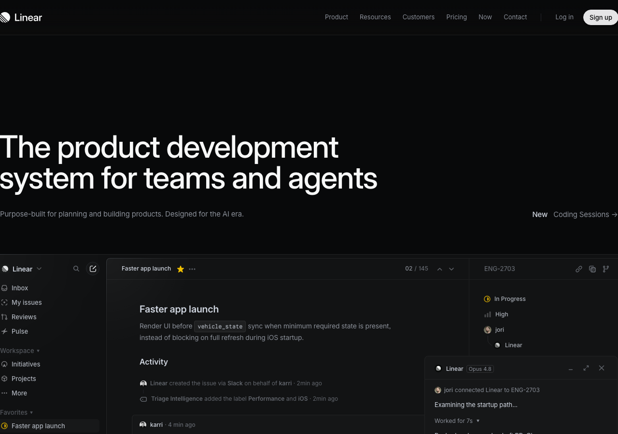Go to the Customers page
The width and height of the screenshot is (618, 434).
pyautogui.click(x=419, y=17)
